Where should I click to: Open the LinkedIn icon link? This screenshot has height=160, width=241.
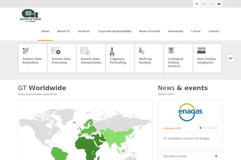204,4
